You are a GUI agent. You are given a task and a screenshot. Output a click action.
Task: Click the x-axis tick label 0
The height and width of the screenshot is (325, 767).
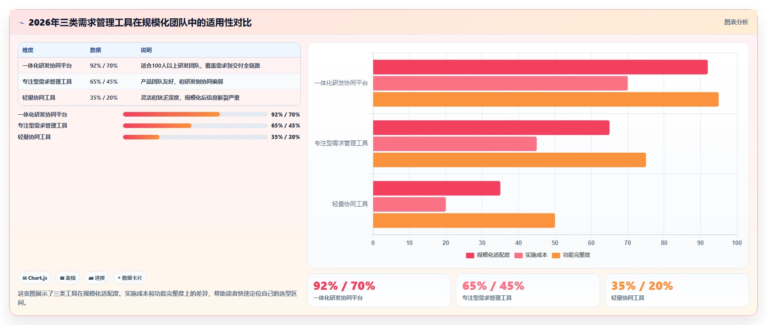click(x=373, y=243)
